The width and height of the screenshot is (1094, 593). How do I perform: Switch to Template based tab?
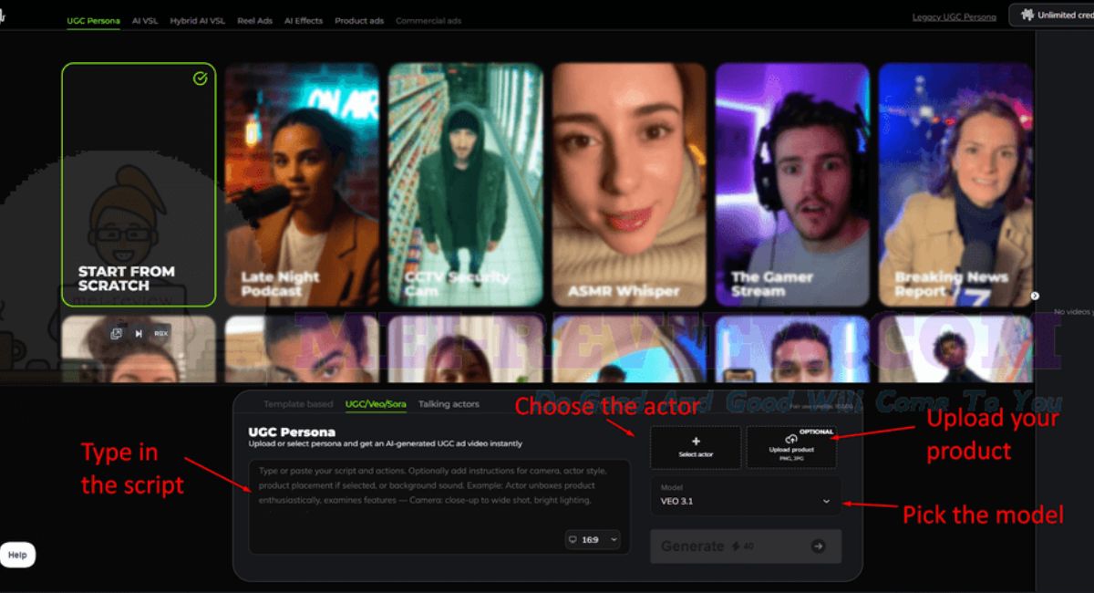(x=298, y=404)
